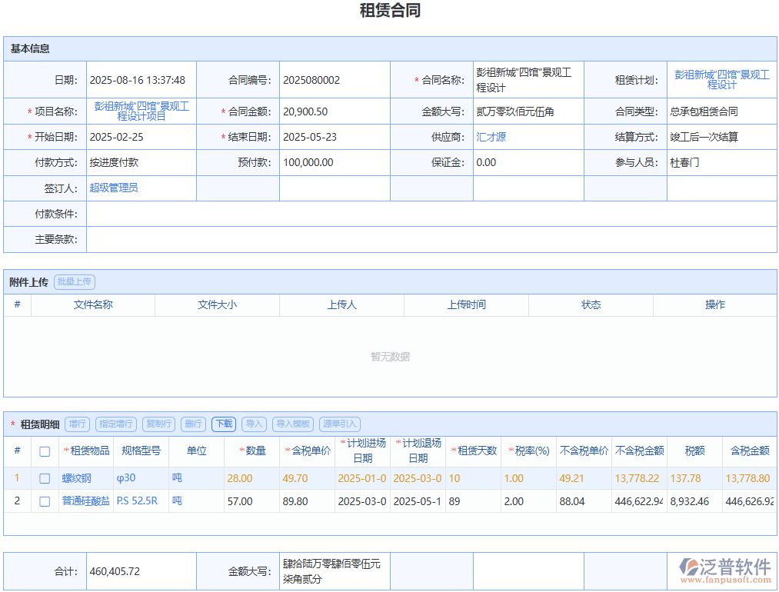Click 复制行 to duplicate a row
Screen dimensions: 779x592
click(x=158, y=424)
